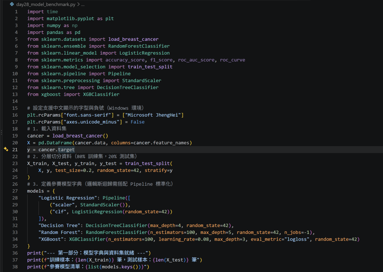Click the Python file icon in the breadcrumb
The image size is (383, 272).
(12, 4)
